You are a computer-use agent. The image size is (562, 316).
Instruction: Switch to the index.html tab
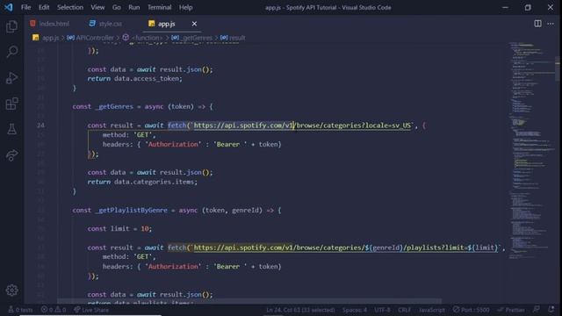tap(50, 24)
